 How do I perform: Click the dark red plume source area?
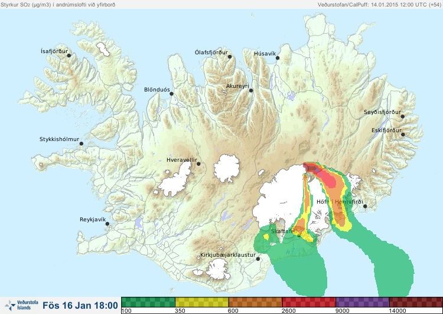(x=311, y=169)
